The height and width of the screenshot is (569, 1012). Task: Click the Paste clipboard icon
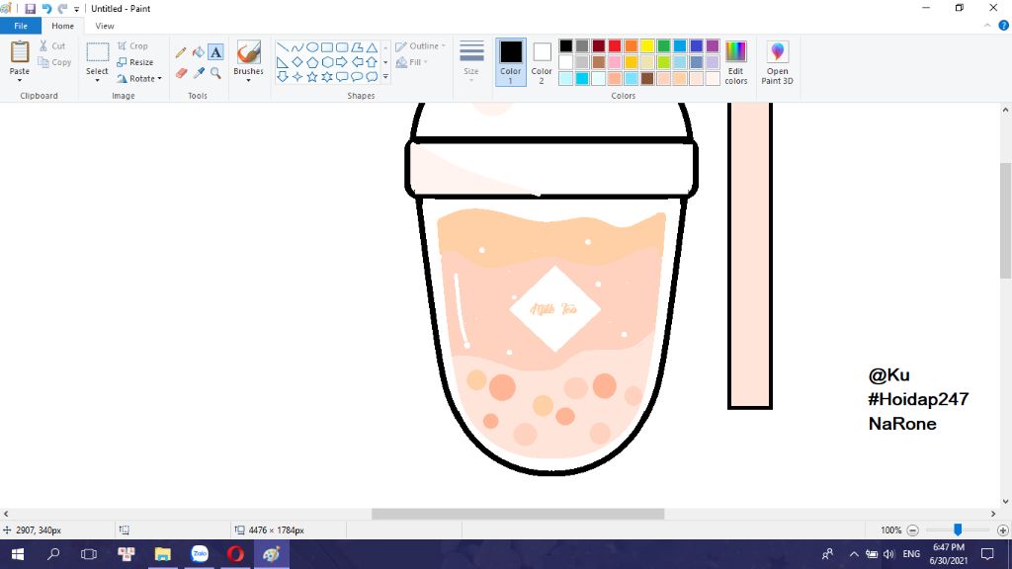pos(20,52)
